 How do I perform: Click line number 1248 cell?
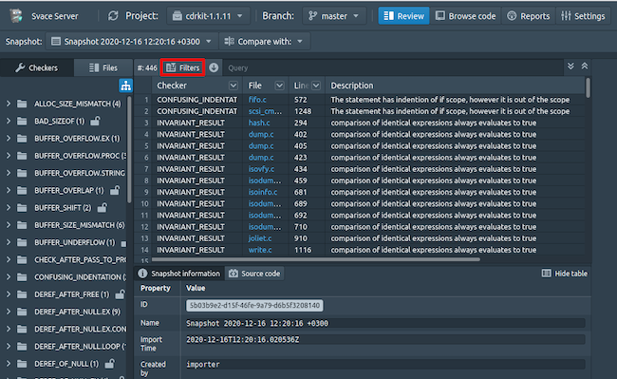click(x=303, y=111)
